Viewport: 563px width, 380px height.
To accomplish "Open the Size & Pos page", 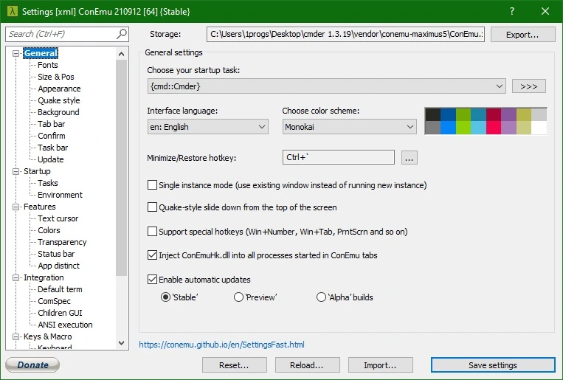I will click(x=56, y=77).
